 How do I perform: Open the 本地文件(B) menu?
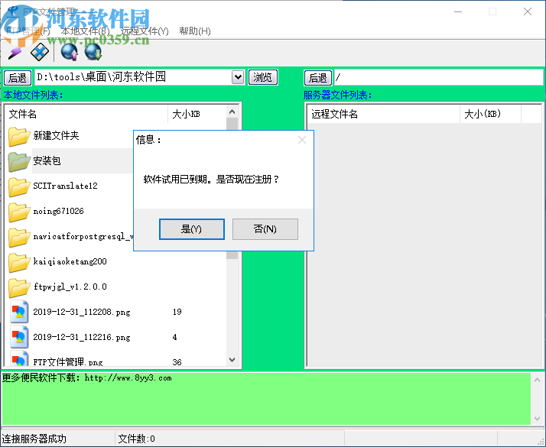coord(86,31)
